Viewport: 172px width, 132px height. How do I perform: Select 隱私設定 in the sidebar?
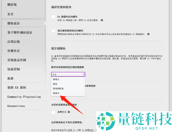pyautogui.click(x=24, y=23)
